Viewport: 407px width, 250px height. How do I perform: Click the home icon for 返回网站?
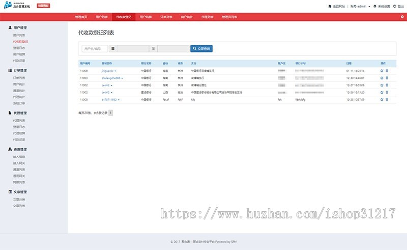[330, 6]
